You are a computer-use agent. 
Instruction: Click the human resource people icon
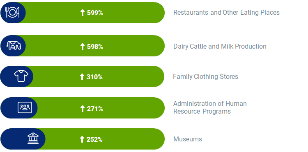coord(25,107)
